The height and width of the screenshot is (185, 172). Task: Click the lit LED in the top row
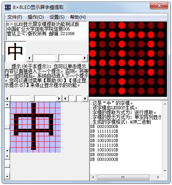(x=122, y=25)
